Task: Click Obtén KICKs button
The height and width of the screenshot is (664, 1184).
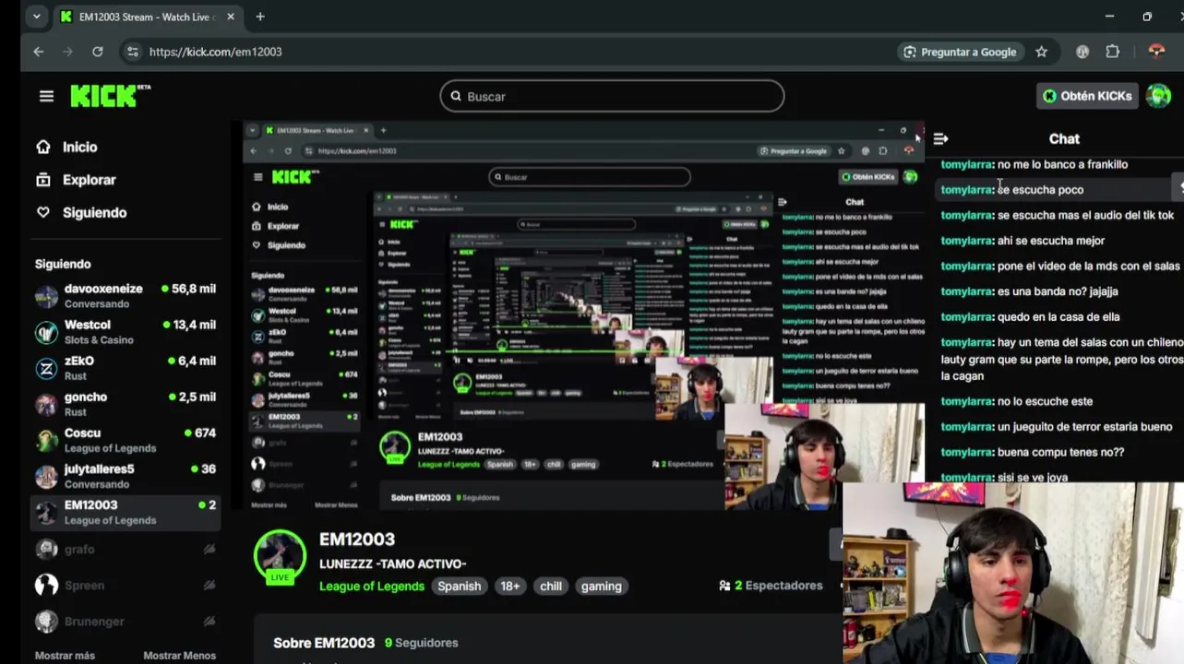Action: pos(1087,96)
